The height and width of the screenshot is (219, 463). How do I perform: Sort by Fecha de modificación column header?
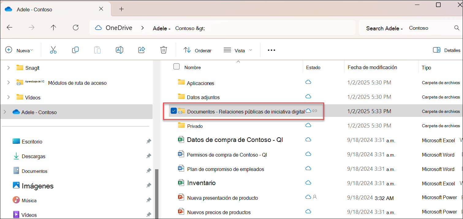372,67
